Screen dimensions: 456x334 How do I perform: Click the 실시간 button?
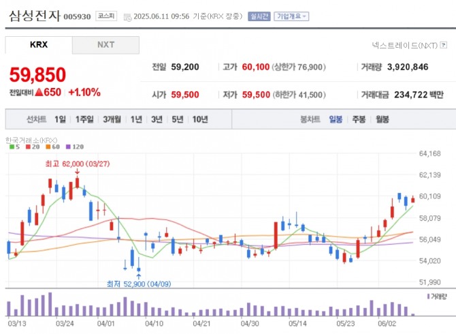pos(259,16)
